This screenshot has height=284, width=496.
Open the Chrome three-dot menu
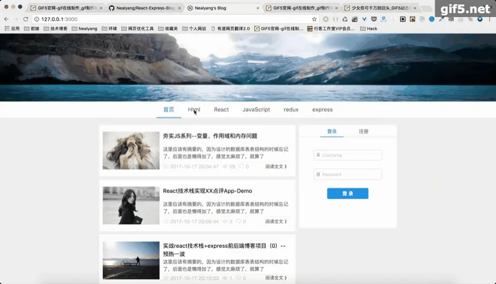tap(490, 19)
